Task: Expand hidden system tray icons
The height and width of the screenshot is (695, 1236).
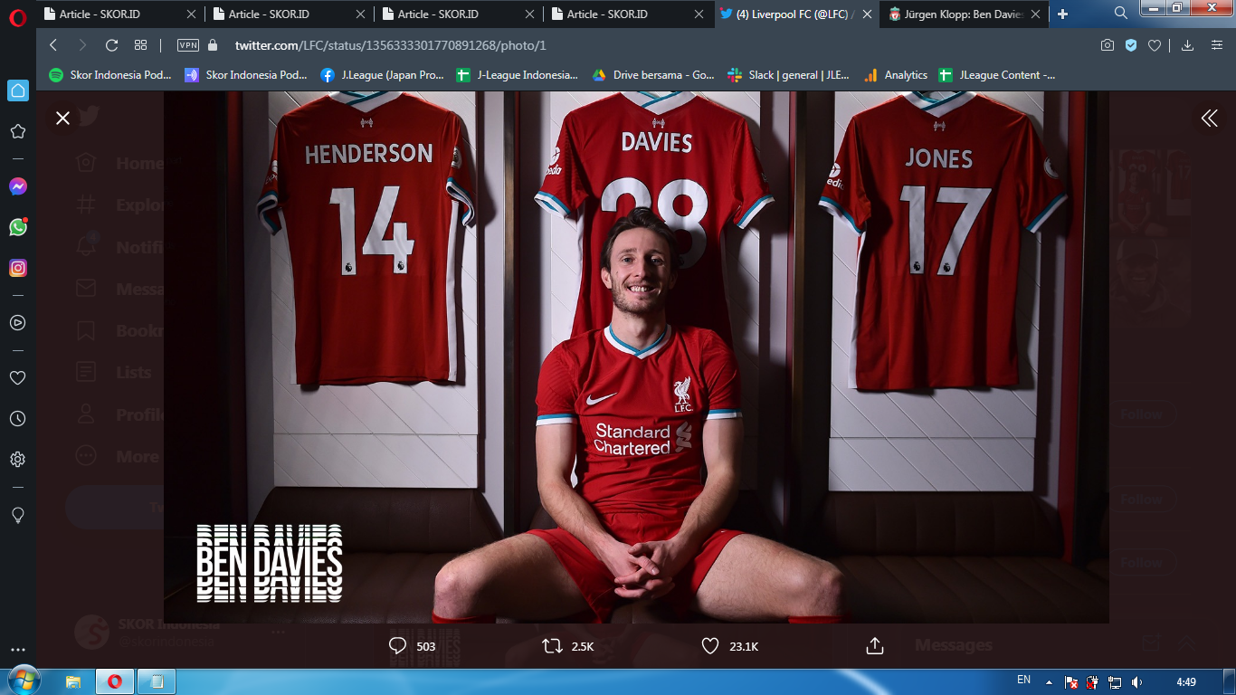Action: coord(1049,681)
